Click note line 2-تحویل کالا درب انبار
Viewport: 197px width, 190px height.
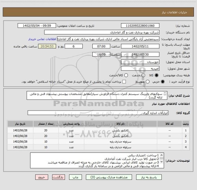[x=132, y=159]
